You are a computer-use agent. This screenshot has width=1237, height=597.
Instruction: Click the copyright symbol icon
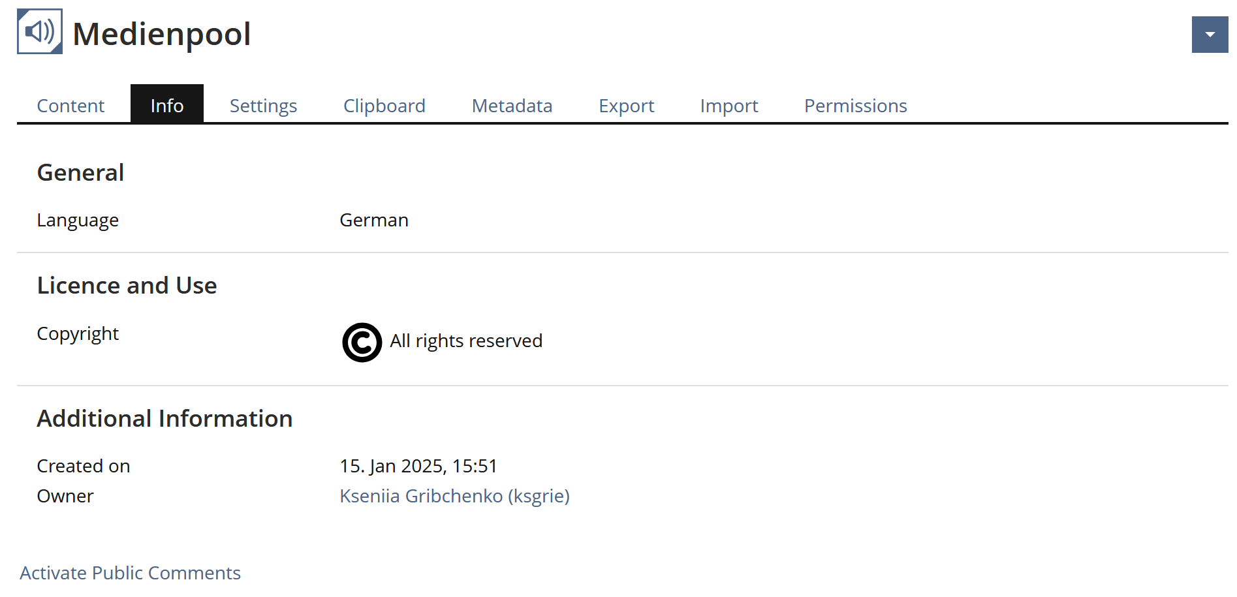pos(362,342)
